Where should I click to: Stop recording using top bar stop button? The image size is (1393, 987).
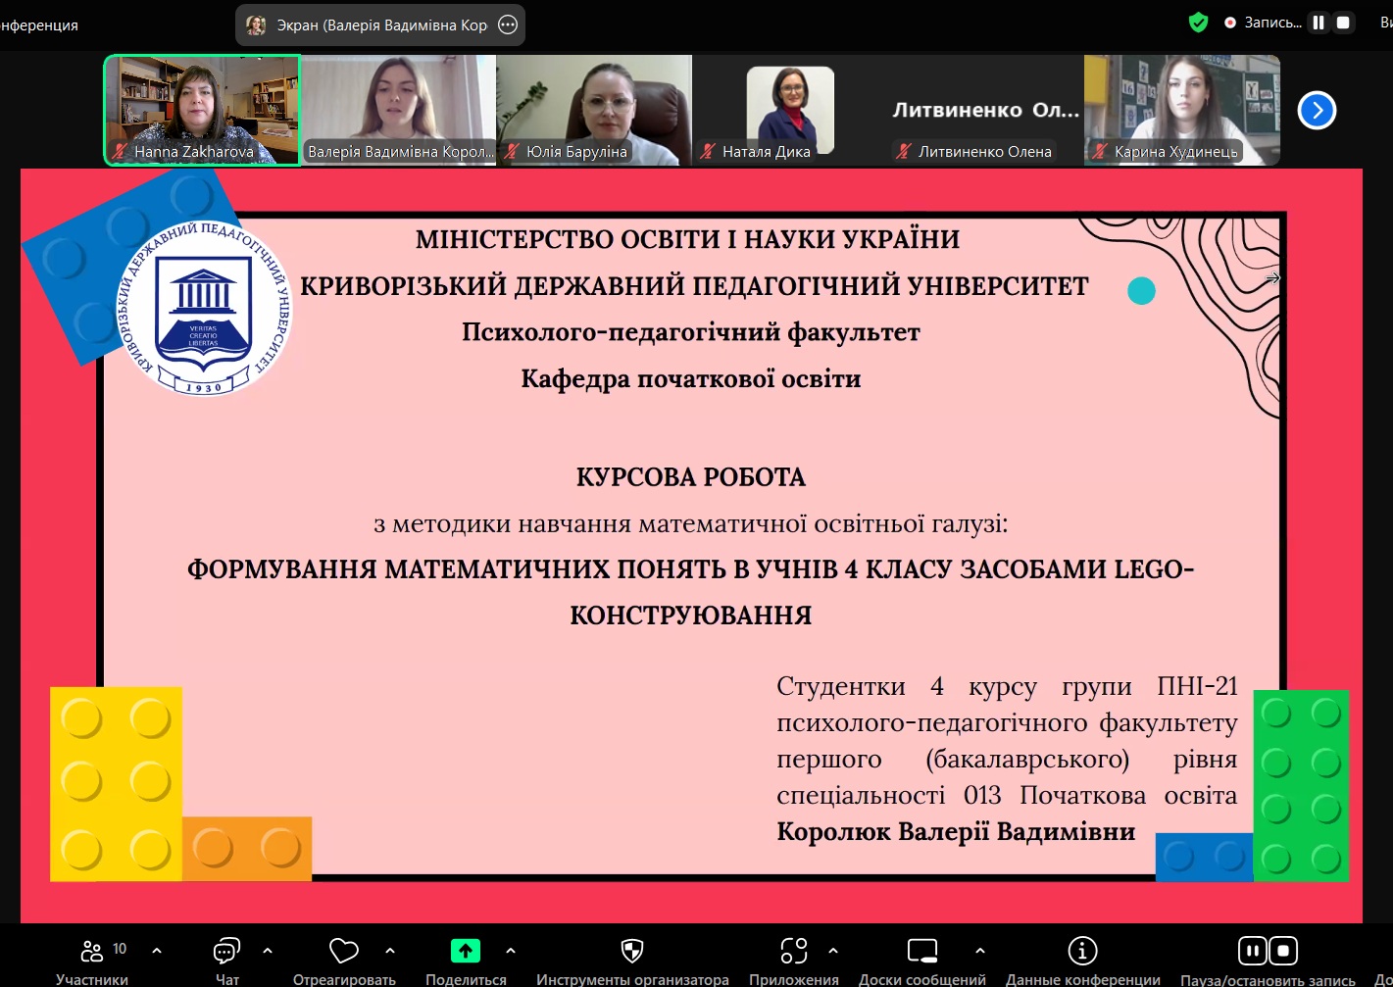[1343, 23]
